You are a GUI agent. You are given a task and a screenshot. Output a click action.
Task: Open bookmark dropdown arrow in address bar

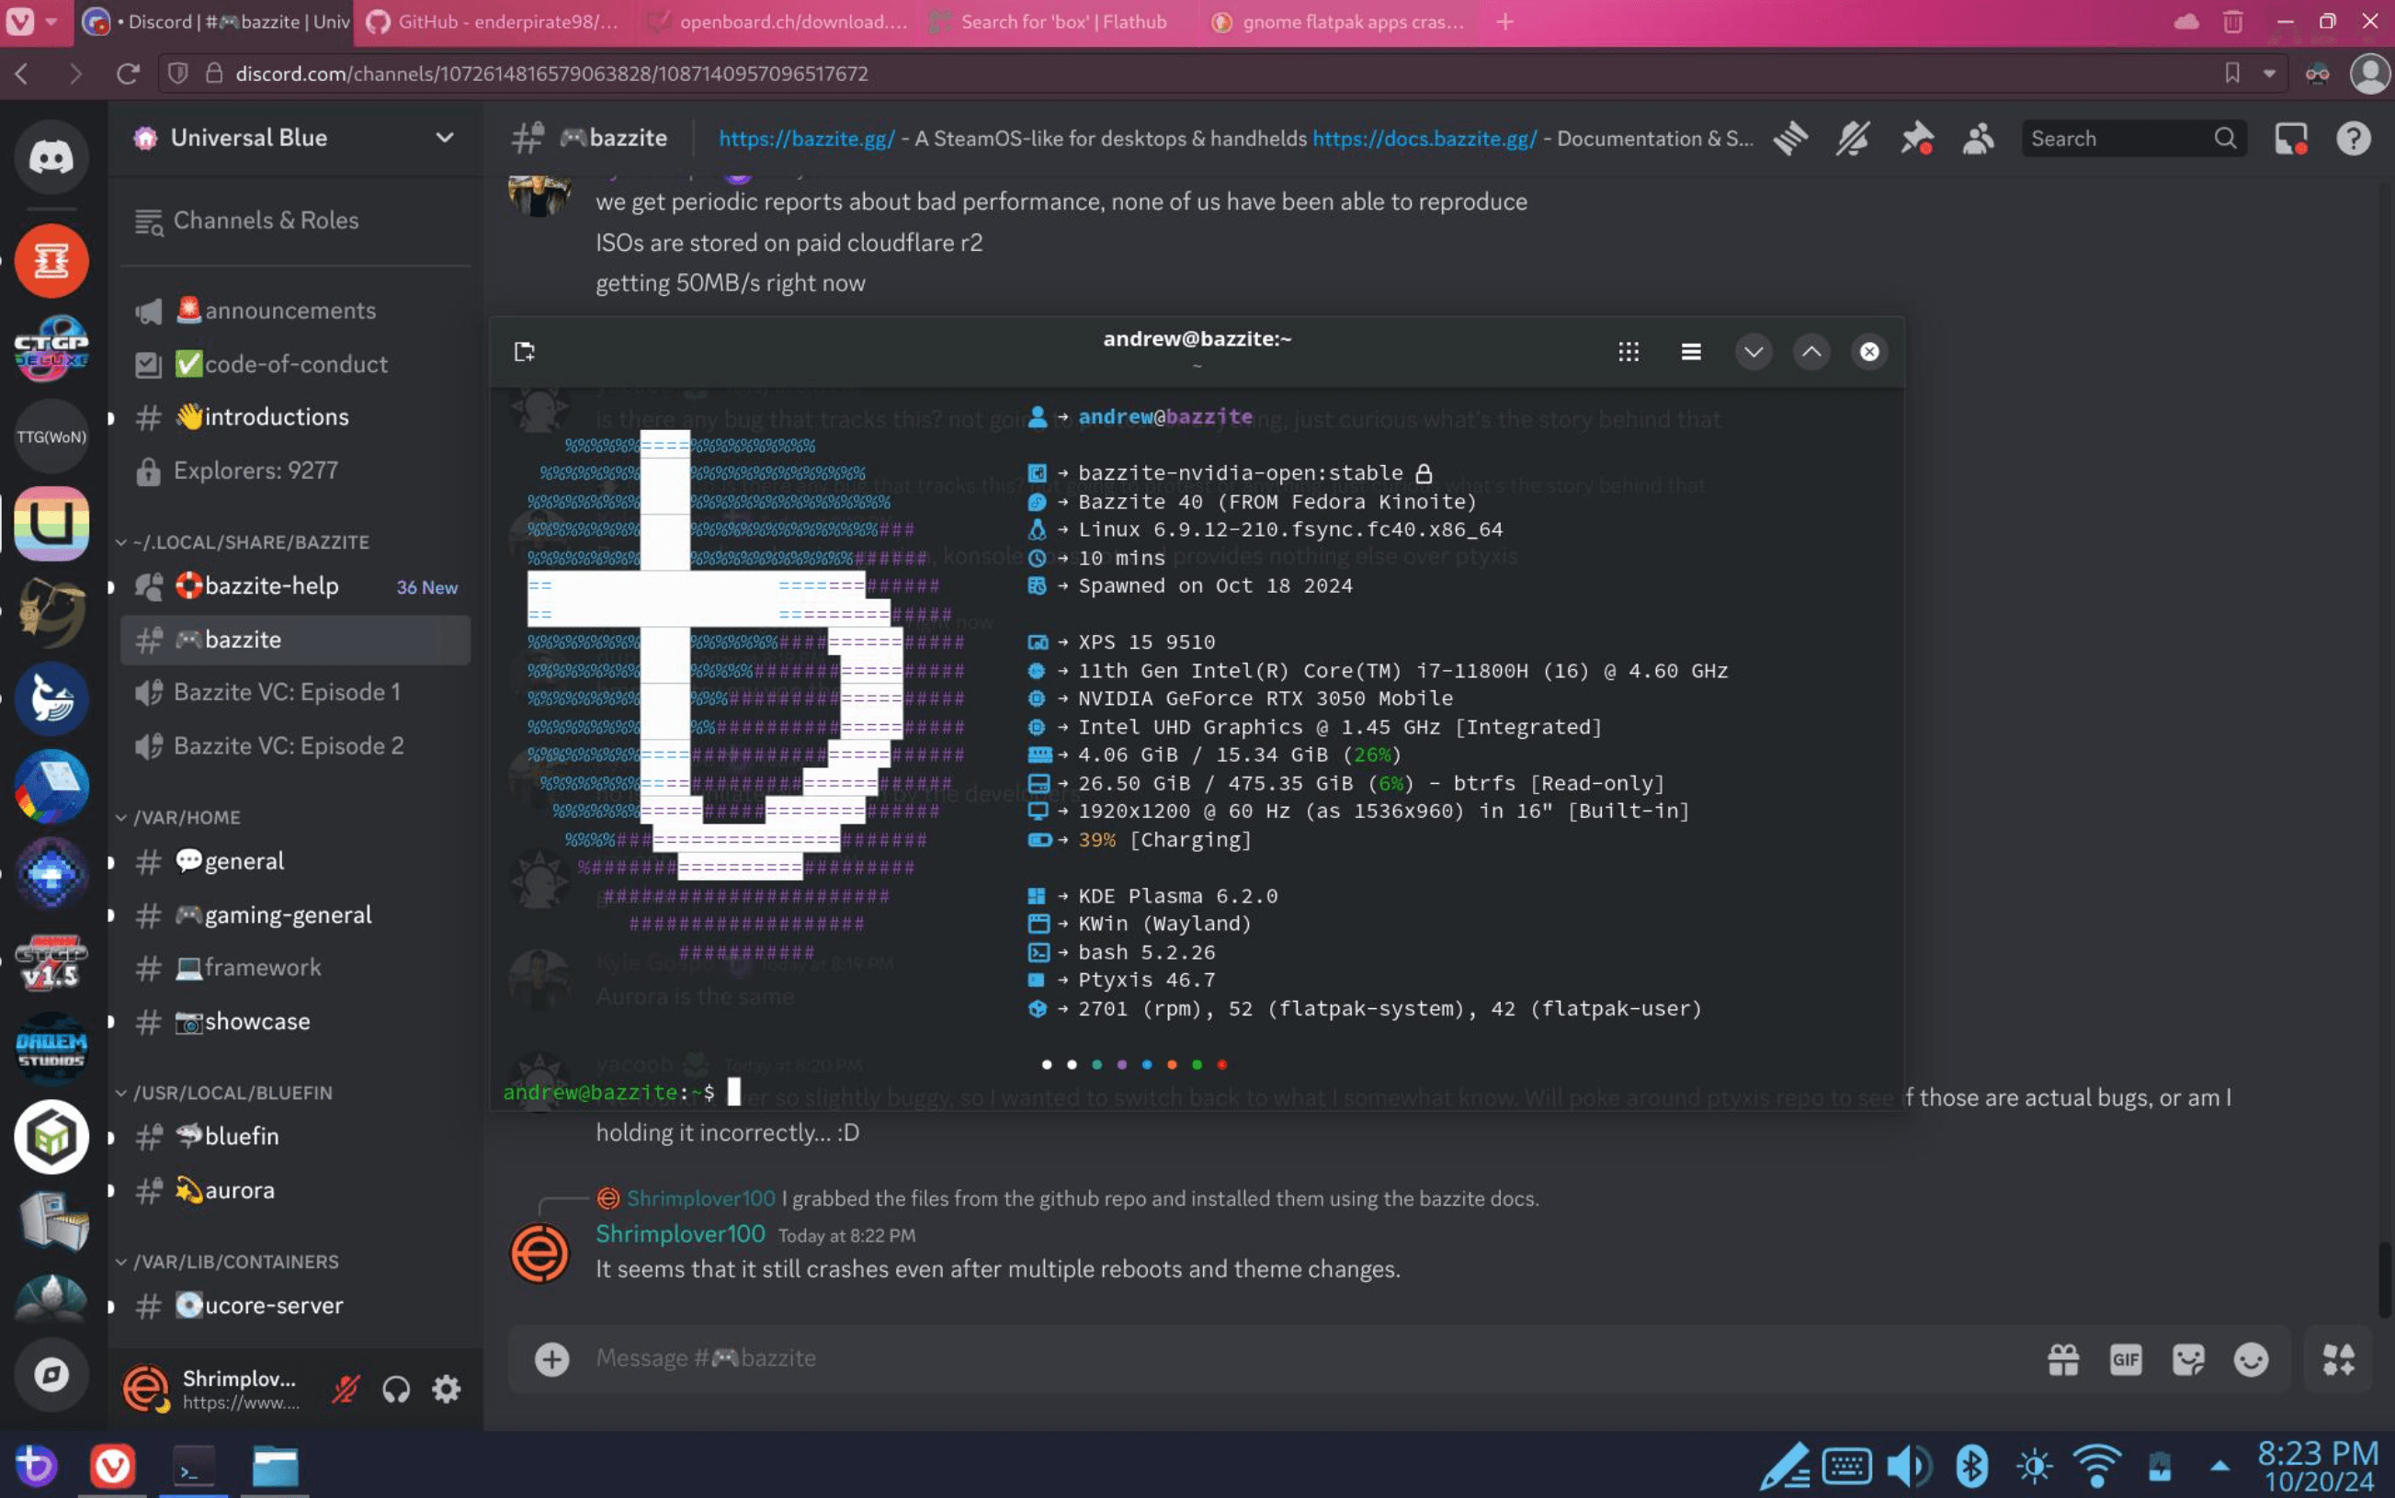tap(2269, 74)
